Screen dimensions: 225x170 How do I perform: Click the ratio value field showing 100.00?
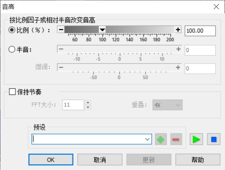click(x=200, y=31)
